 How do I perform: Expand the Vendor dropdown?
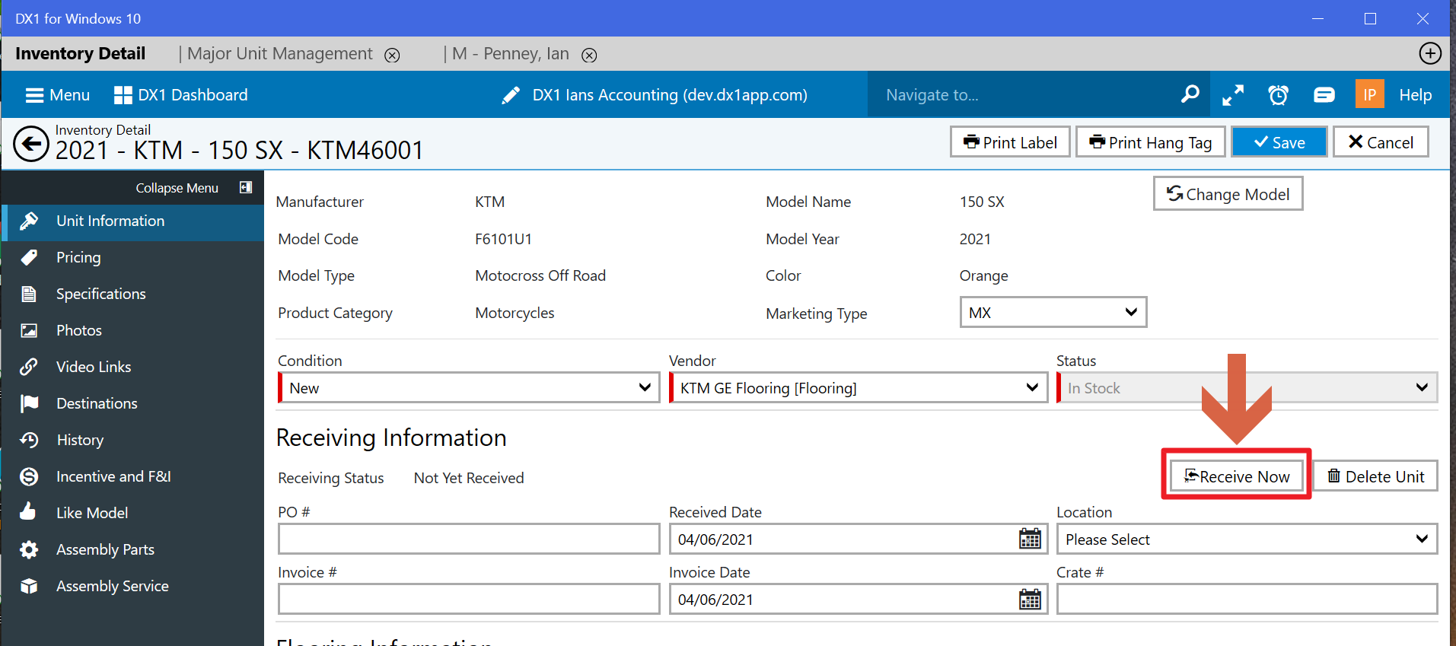(859, 387)
